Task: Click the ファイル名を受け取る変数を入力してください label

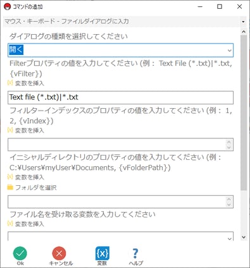Action: (x=82, y=214)
